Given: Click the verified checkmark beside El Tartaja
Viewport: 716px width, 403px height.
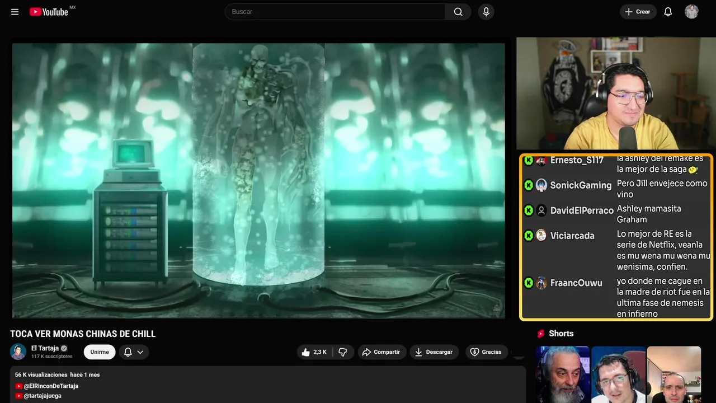Looking at the screenshot, I should [x=64, y=348].
